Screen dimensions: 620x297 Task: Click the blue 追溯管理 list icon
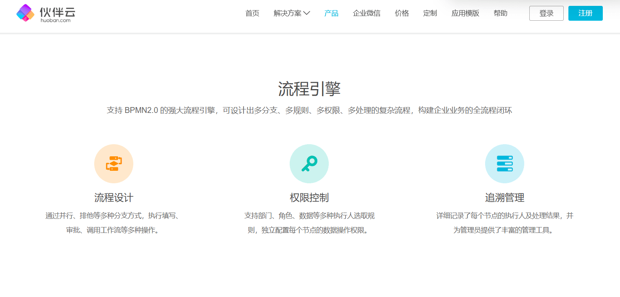(x=505, y=164)
